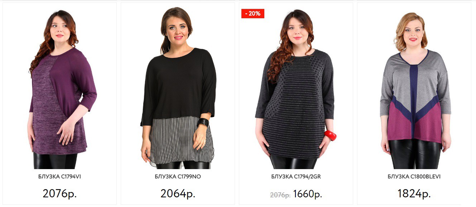
Task: Click the 2064р. price label
Action: 178,193
